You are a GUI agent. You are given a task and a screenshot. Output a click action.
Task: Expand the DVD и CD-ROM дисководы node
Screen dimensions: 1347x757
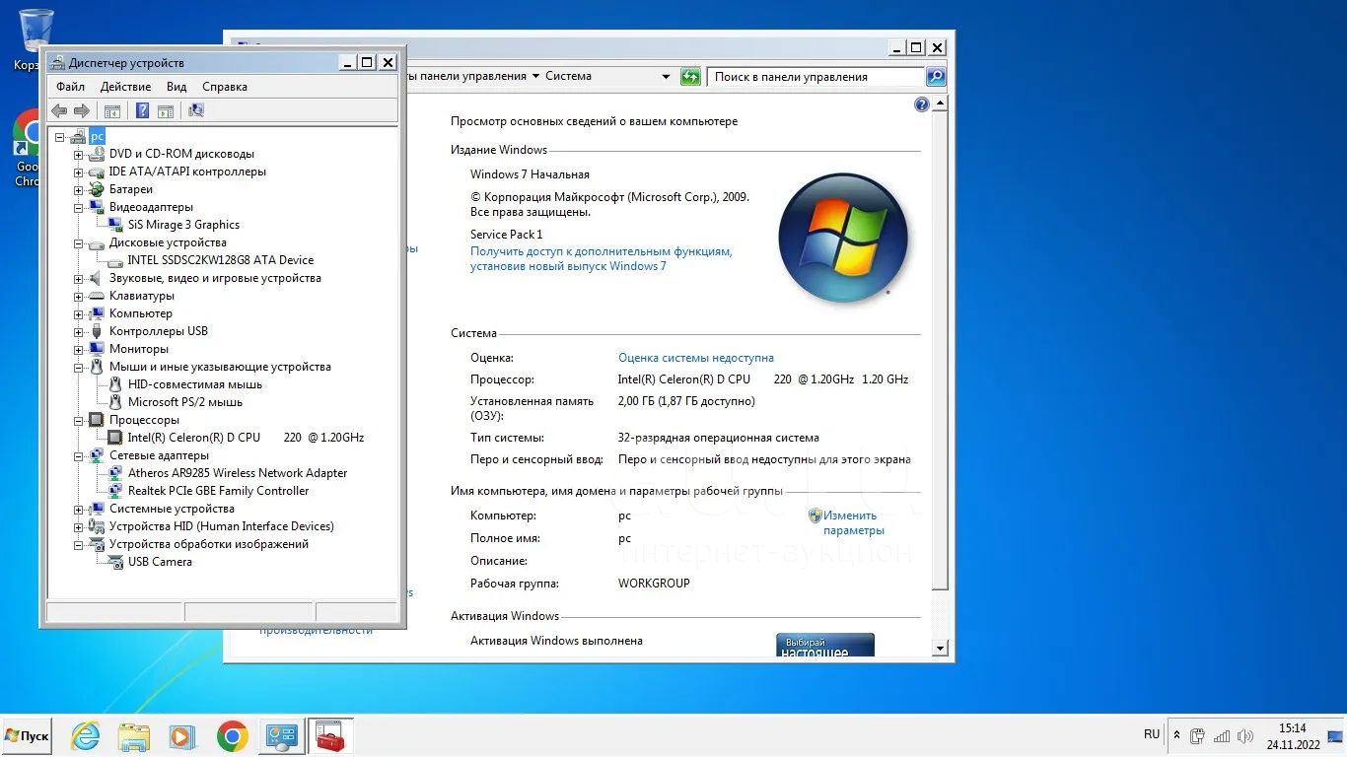coord(79,154)
